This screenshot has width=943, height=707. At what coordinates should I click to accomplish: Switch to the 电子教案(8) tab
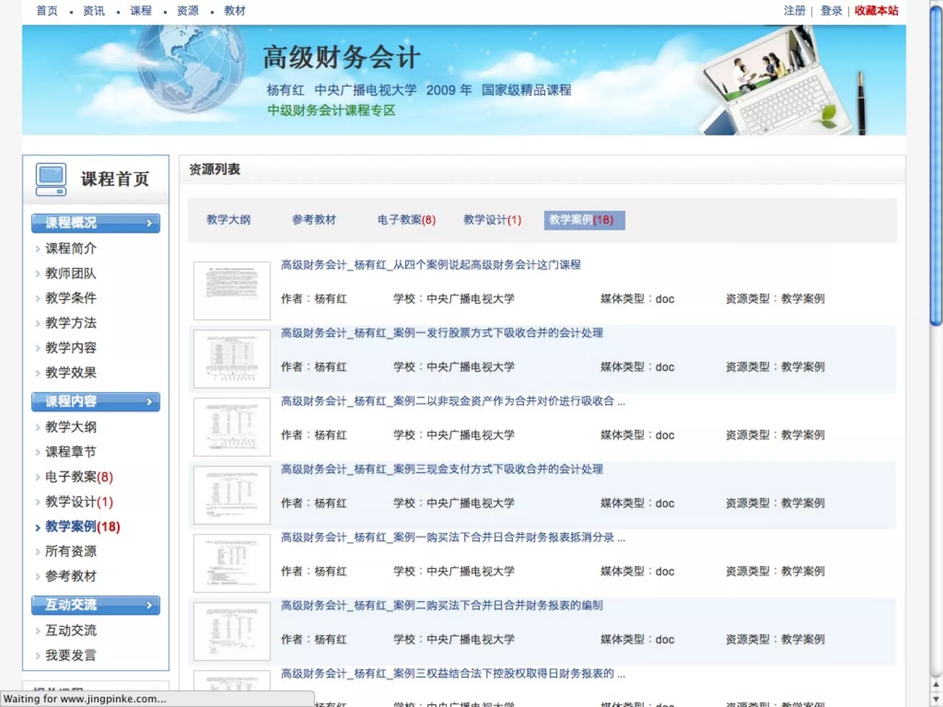click(x=406, y=220)
